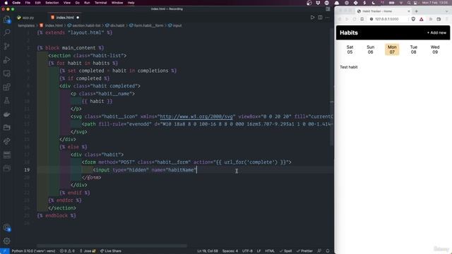
Task: Open the Remote Explorer view
Action: (6, 73)
